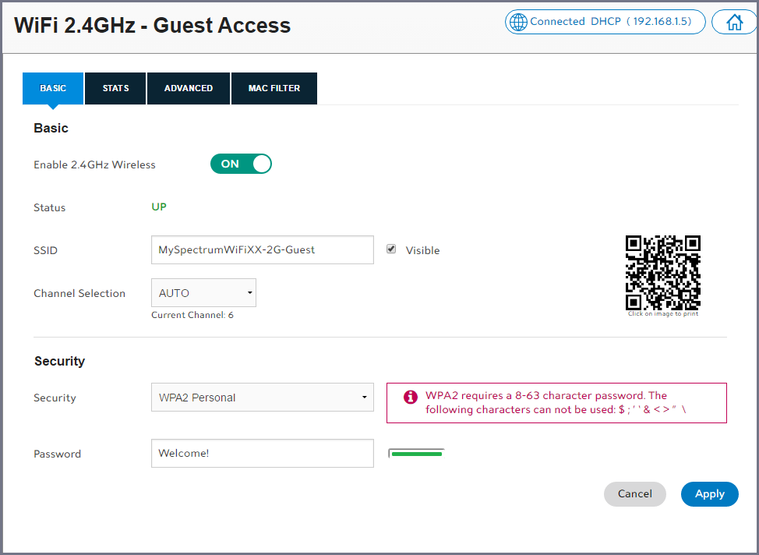Select the MAC FILTER tab
The image size is (759, 555).
(274, 88)
